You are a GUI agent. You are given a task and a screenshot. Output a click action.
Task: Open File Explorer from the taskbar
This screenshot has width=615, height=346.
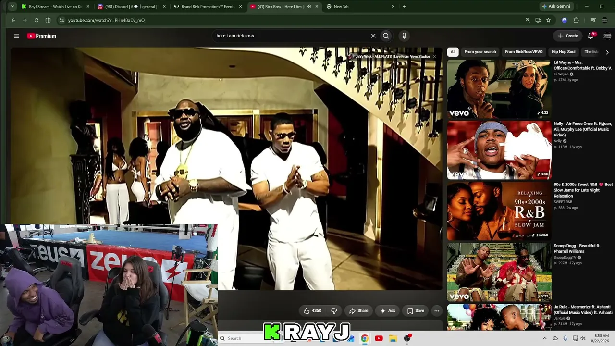click(x=393, y=338)
